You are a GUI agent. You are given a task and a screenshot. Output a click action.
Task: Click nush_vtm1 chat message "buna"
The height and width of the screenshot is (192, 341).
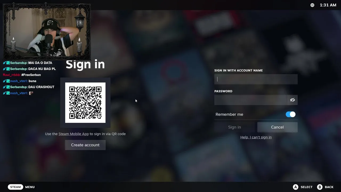point(33,81)
